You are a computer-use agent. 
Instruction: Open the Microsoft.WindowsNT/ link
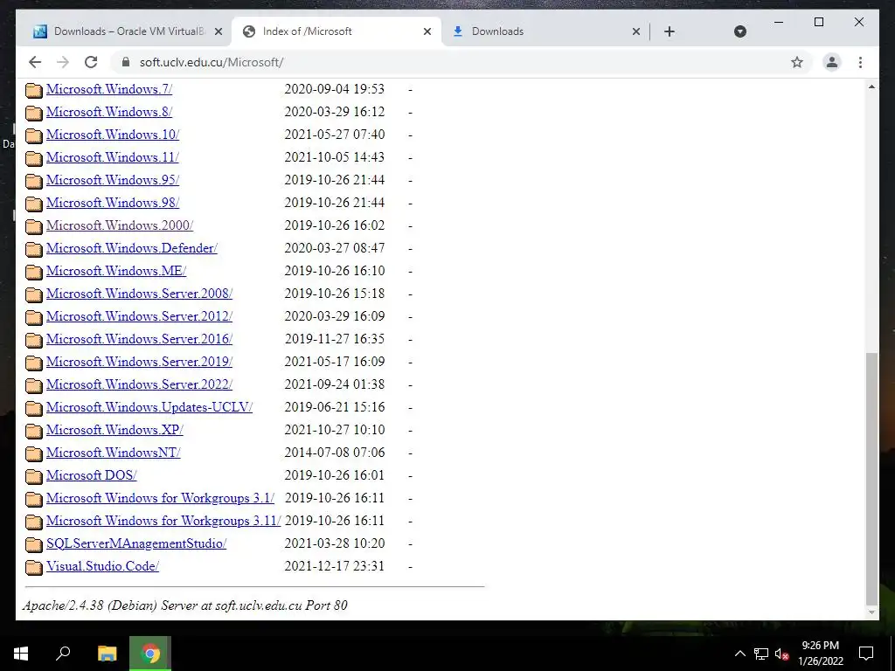[x=114, y=453]
